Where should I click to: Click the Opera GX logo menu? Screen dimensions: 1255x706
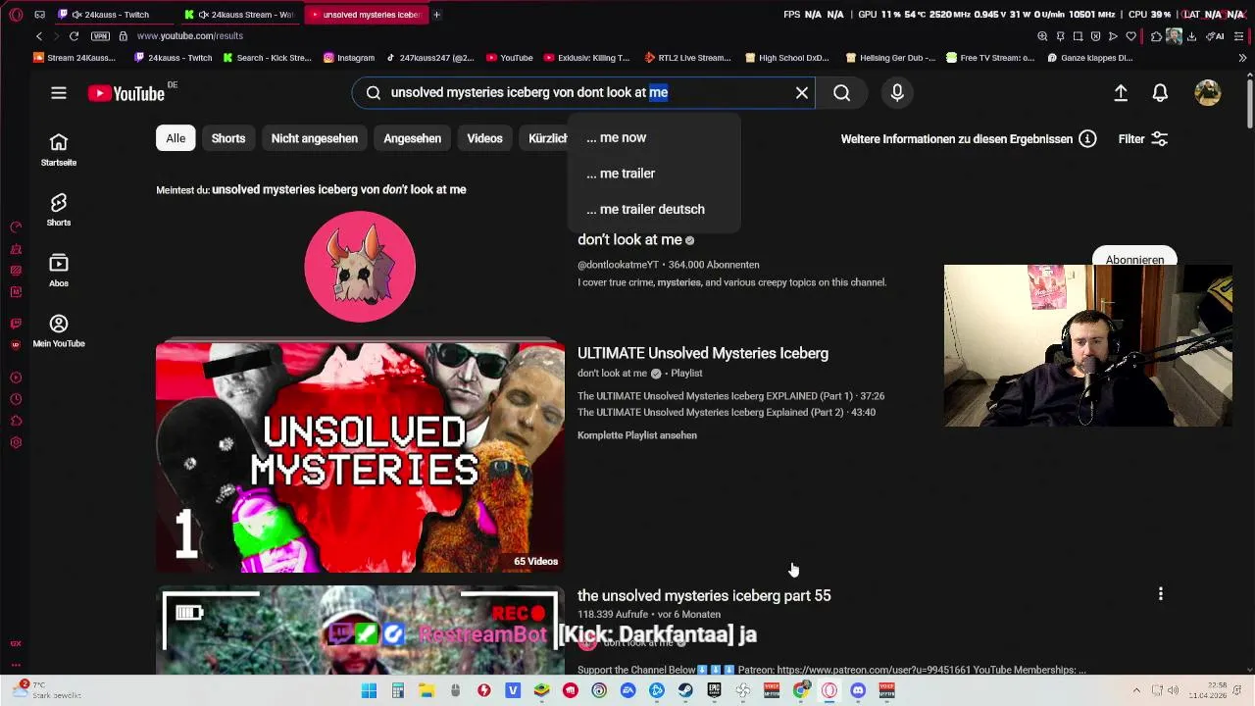(16, 15)
